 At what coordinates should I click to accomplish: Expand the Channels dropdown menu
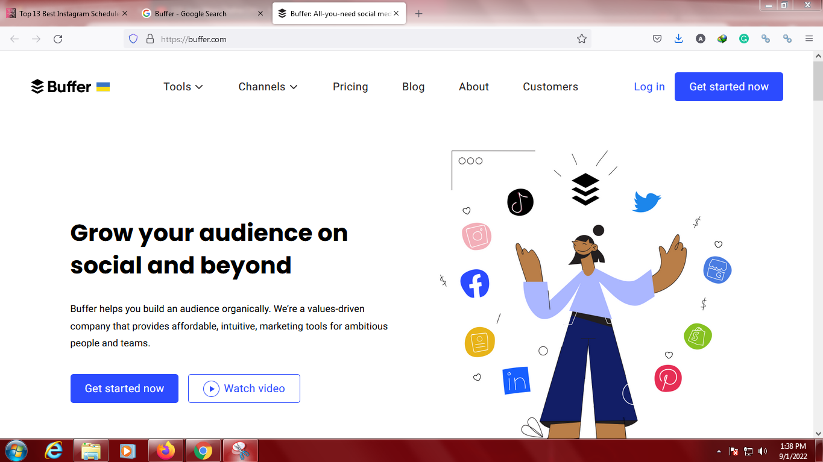click(268, 87)
